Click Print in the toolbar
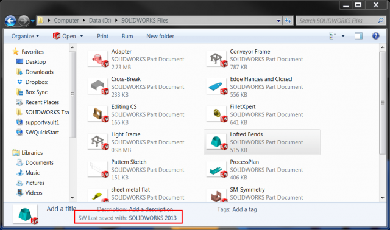 [x=103, y=37]
